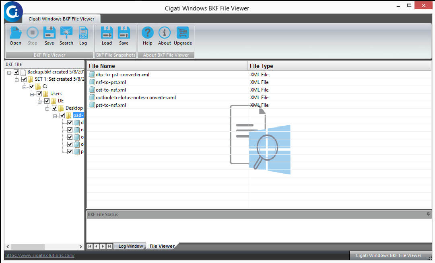
Task: Uncheck the tree file checkbox labeled d
Action: tap(70, 122)
